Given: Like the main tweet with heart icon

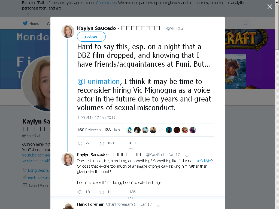Looking at the screenshot, I should click(x=131, y=149).
